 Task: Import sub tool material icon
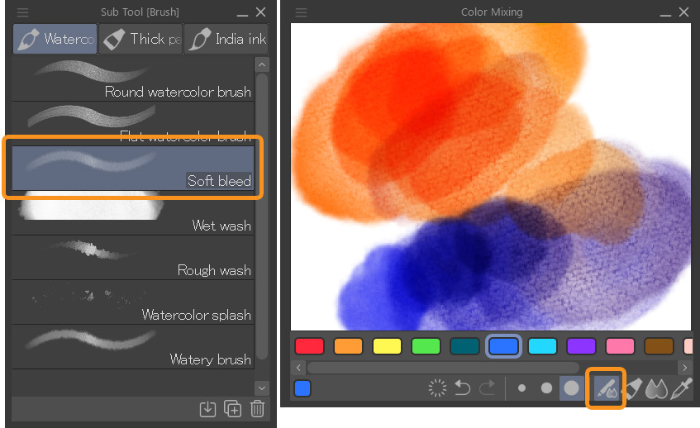207,409
